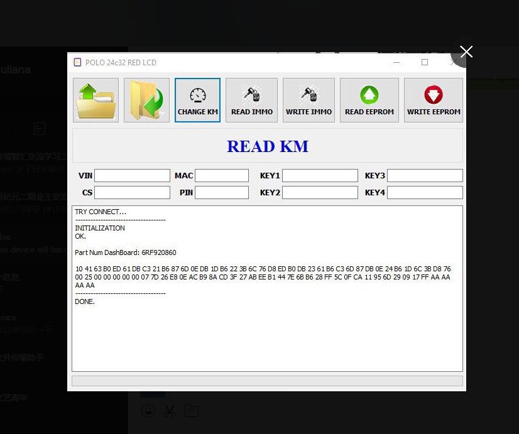Viewport: 519px width, 434px height.
Task: Select the WRITE IMMO tool
Action: click(x=309, y=100)
